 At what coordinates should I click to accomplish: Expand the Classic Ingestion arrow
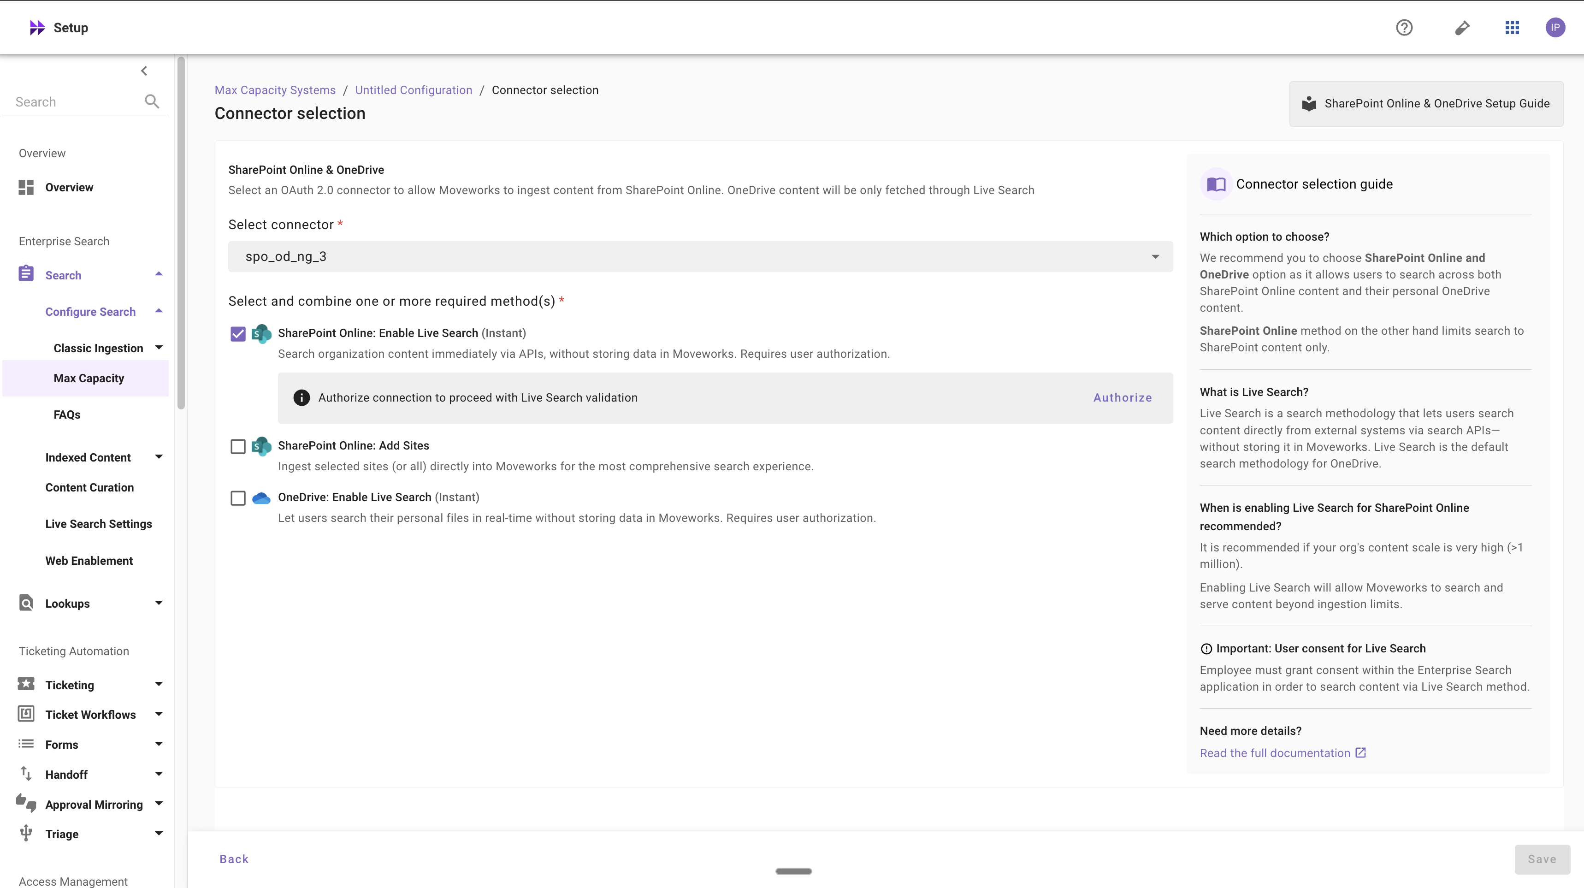159,348
